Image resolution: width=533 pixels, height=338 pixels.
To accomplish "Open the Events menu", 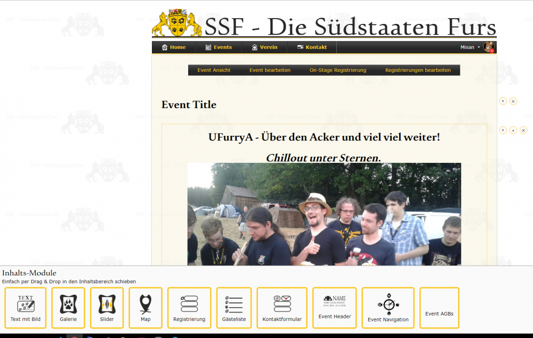I will tap(219, 47).
